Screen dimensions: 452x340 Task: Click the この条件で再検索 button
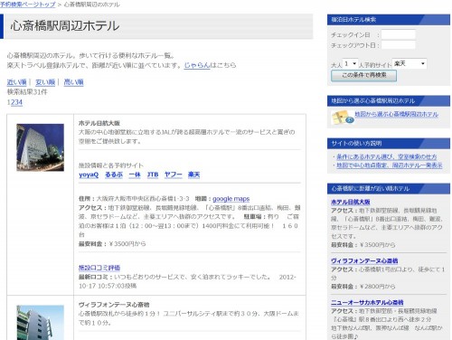coord(363,75)
